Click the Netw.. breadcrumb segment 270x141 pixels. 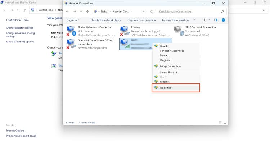click(x=105, y=12)
